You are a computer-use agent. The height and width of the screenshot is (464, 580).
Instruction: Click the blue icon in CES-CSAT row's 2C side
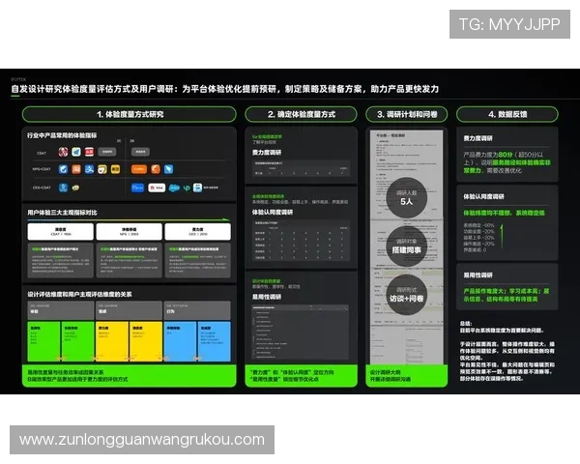click(x=63, y=188)
